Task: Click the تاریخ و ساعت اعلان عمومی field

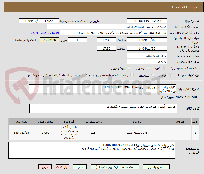Action: 39,21
